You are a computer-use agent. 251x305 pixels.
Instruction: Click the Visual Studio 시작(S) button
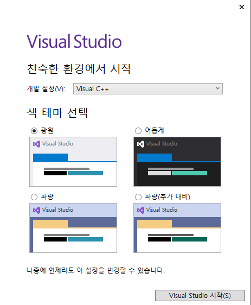[200, 295]
